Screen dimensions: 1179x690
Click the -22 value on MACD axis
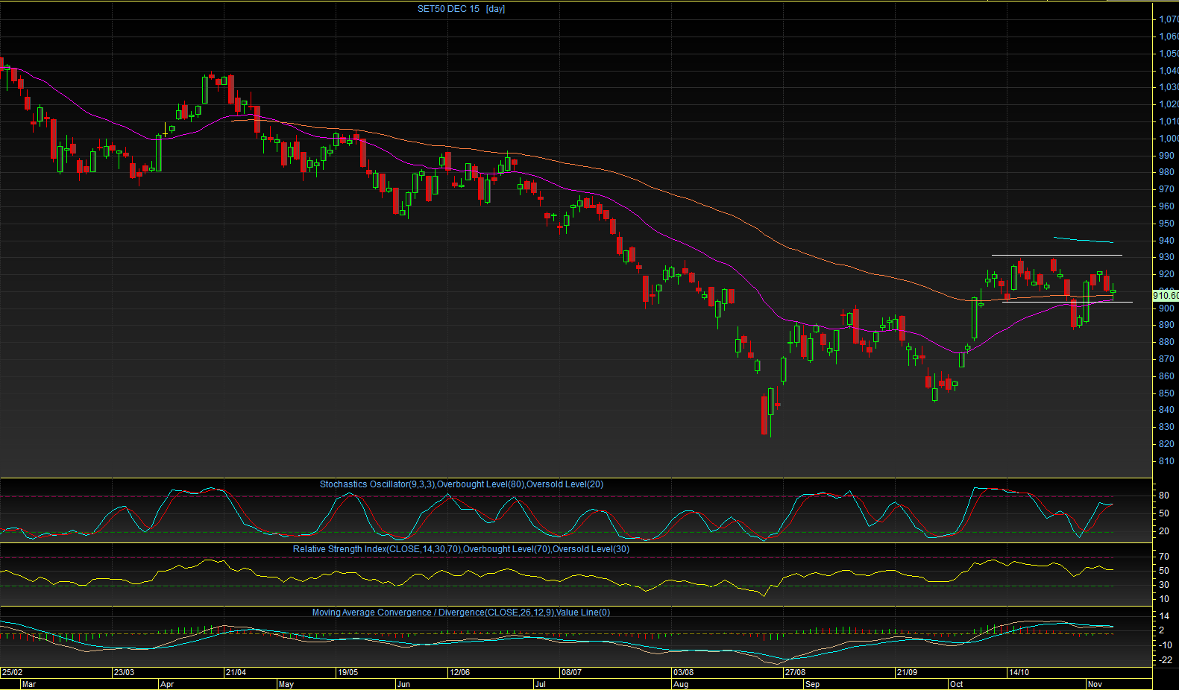[x=1166, y=660]
